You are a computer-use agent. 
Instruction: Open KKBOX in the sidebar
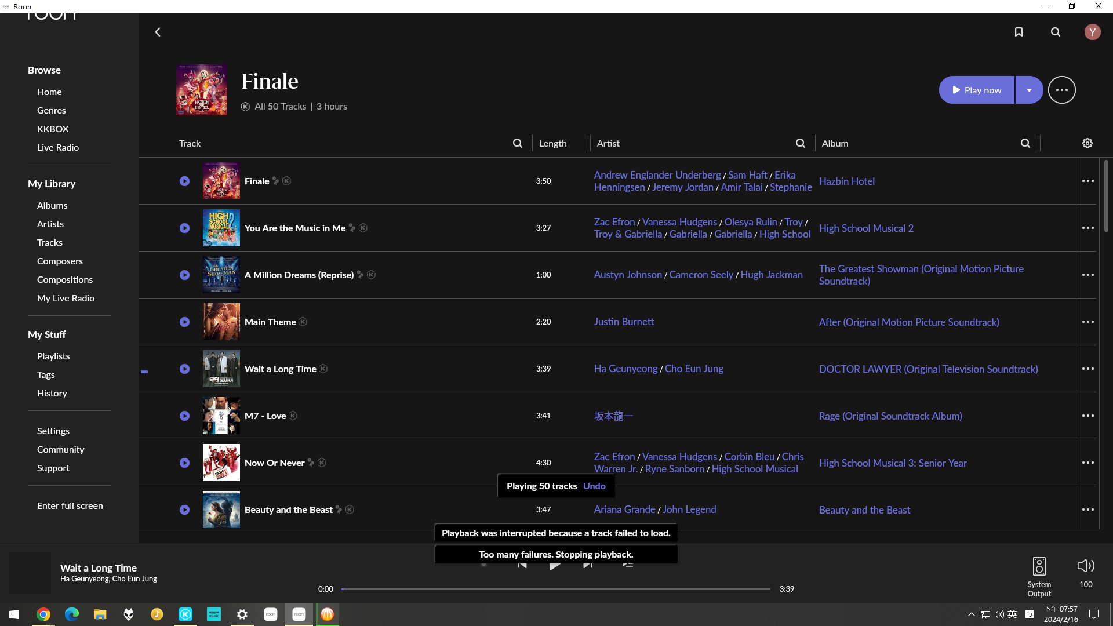[53, 129]
